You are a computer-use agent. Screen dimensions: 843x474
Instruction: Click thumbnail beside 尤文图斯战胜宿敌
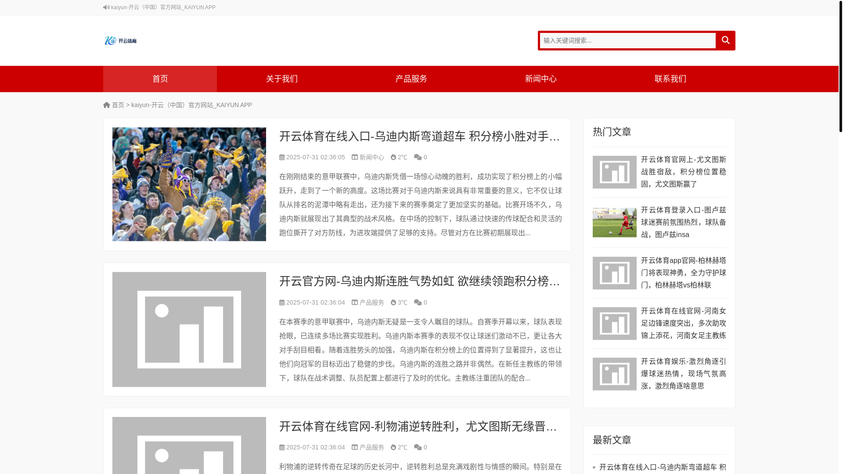coord(615,172)
